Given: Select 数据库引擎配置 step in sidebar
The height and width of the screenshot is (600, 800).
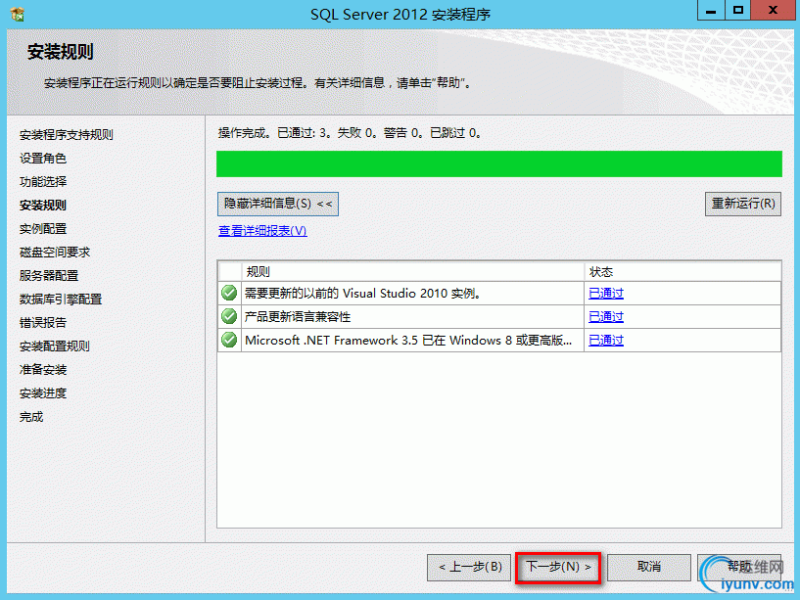Looking at the screenshot, I should click(61, 299).
